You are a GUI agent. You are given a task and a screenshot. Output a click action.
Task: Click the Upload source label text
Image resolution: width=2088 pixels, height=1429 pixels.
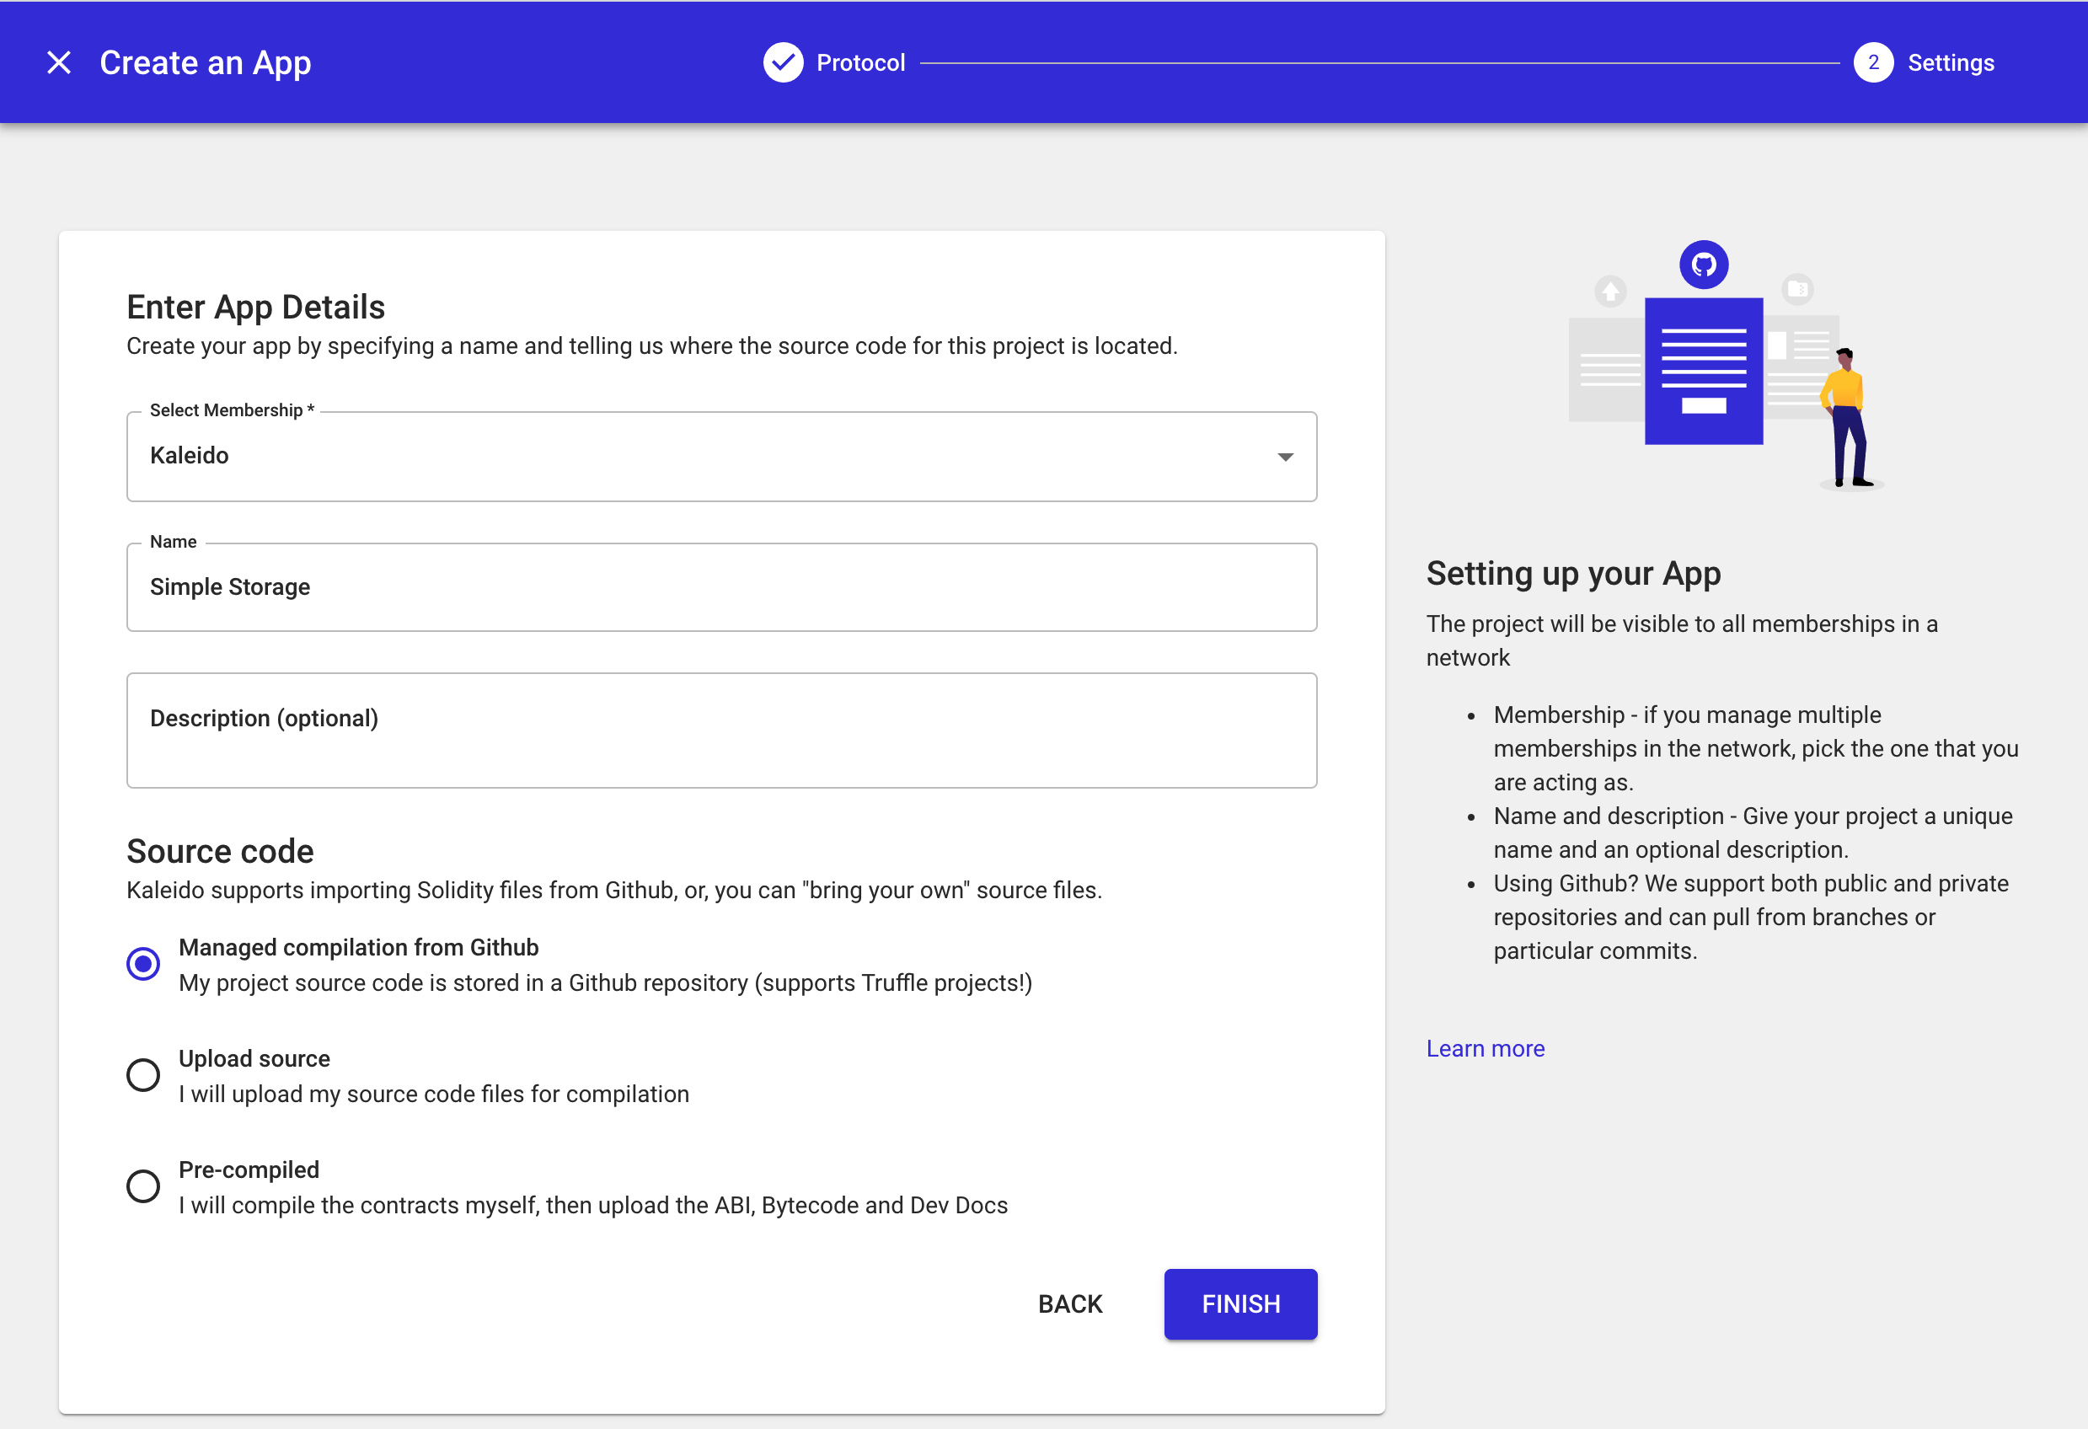(254, 1058)
